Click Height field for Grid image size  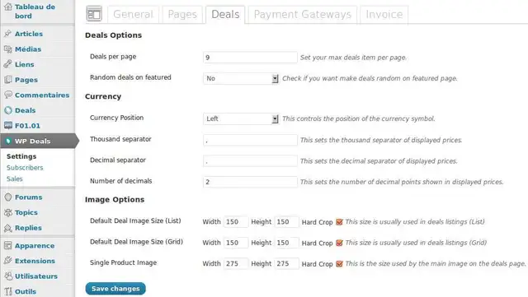(x=286, y=243)
